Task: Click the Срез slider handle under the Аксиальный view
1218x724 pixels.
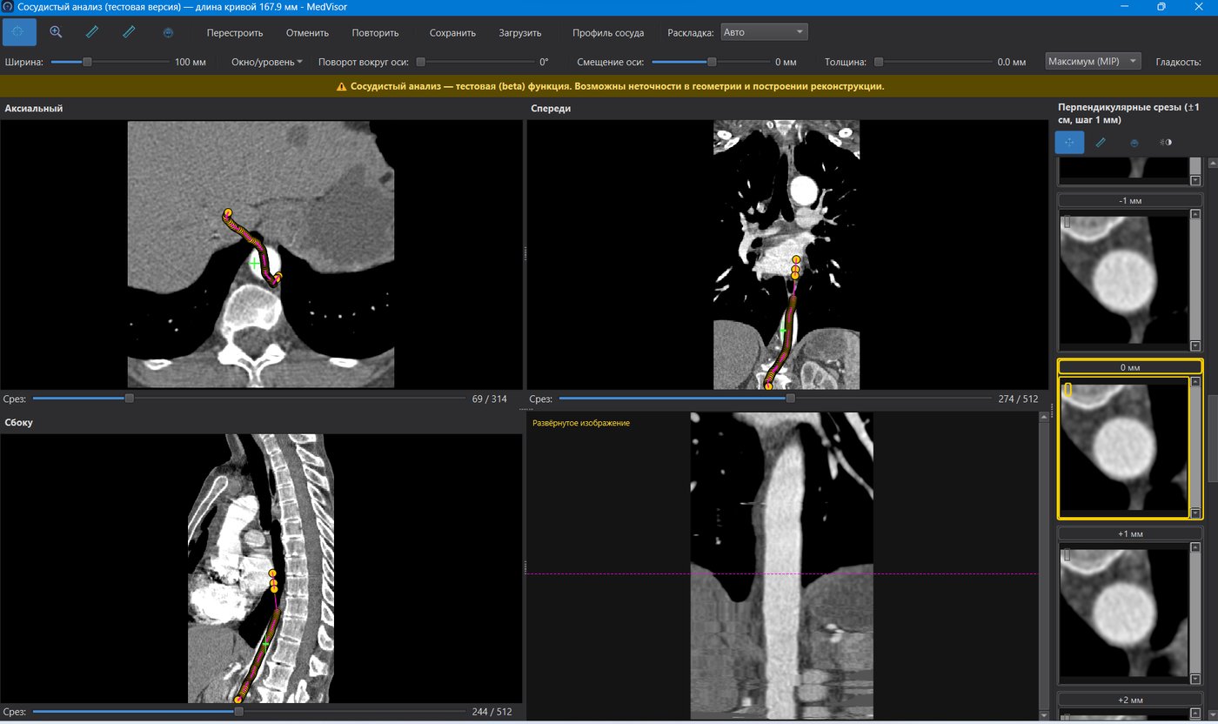Action: coord(130,399)
